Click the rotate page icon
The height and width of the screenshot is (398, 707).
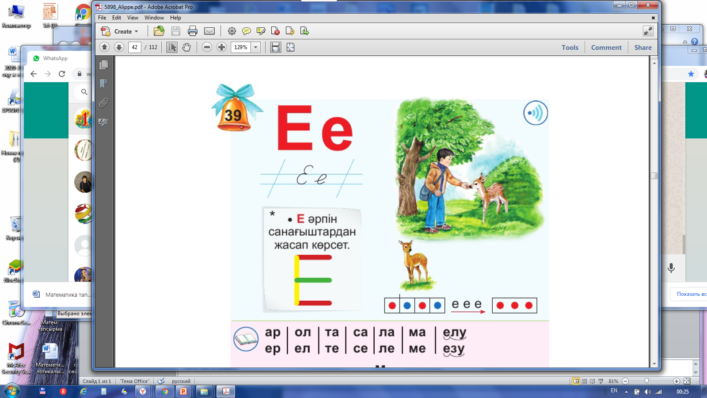290,31
